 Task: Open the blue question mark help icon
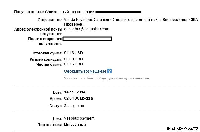click(109, 71)
